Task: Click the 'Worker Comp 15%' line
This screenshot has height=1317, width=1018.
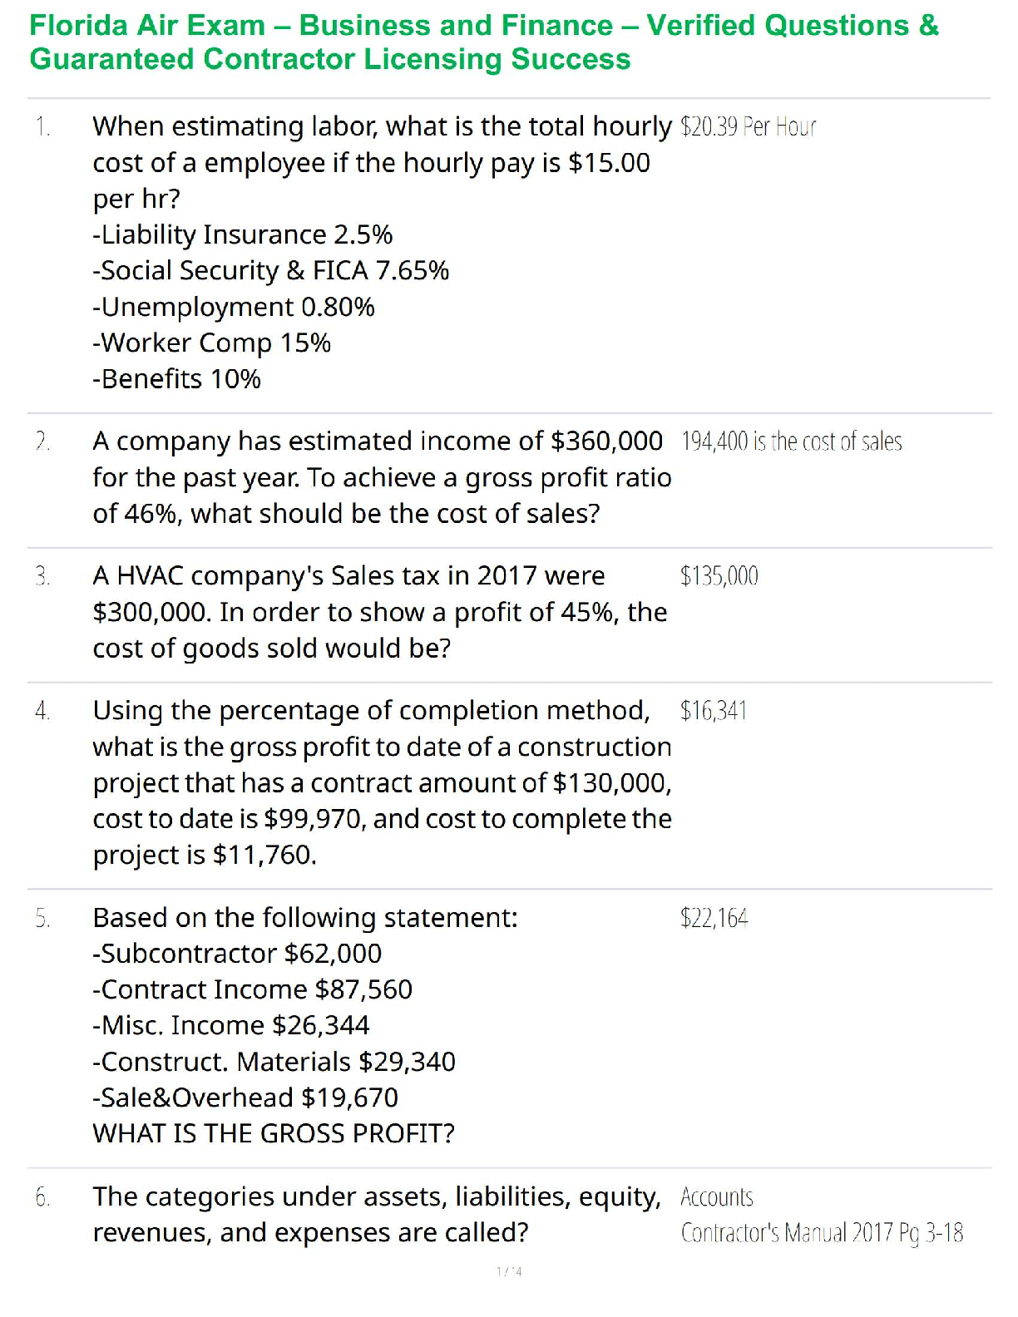Action: (x=211, y=343)
